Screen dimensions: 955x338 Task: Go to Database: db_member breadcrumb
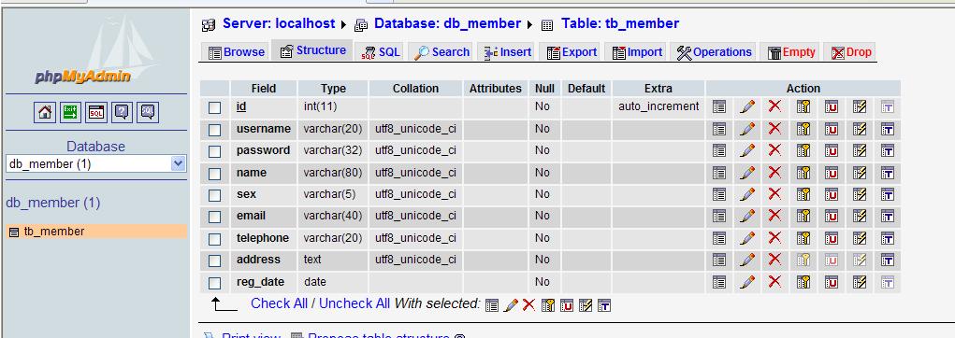click(x=447, y=23)
